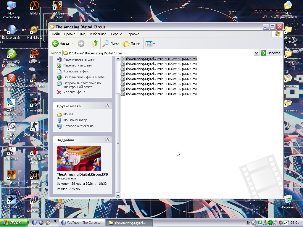Open the Правка menu
The image size is (303, 227).
point(70,34)
